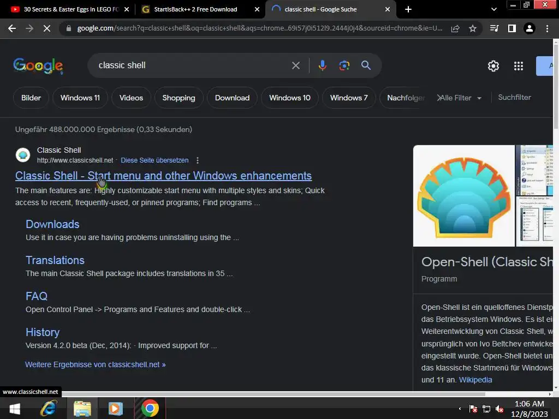The height and width of the screenshot is (419, 559).
Task: Share this page via address bar icon
Action: point(455,28)
